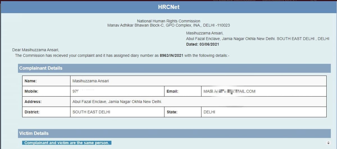This screenshot has height=149, width=337.
Task: Select the DELHI state value cell
Action: 264,112
